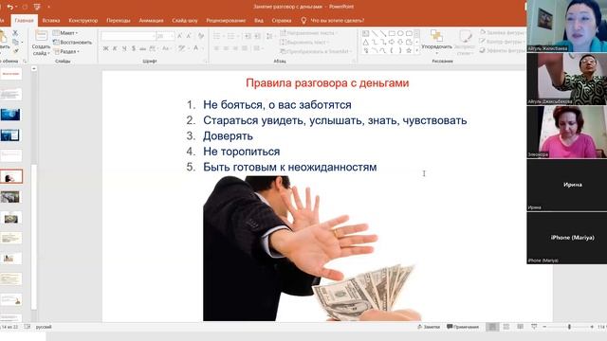Click the bulleted list icon

[218, 36]
